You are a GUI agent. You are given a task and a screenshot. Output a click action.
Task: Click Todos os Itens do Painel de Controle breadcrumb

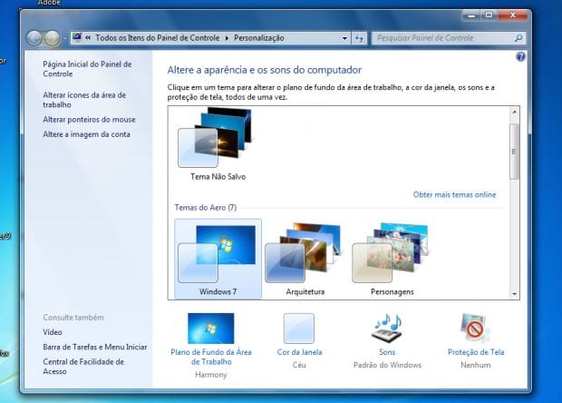pyautogui.click(x=158, y=38)
